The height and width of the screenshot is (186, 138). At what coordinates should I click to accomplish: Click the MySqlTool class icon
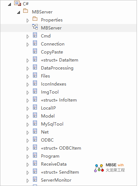pos(35,123)
